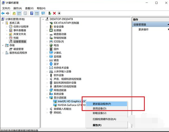Select 属性(R) in the context menu
169x132 pixels.
click(x=97, y=125)
